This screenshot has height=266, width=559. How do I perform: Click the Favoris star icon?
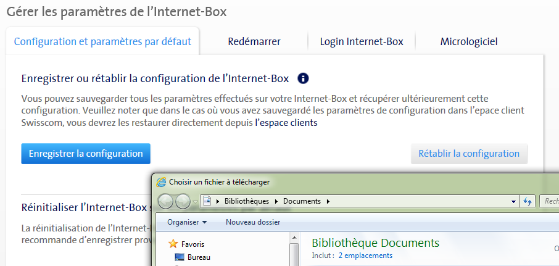coord(173,244)
